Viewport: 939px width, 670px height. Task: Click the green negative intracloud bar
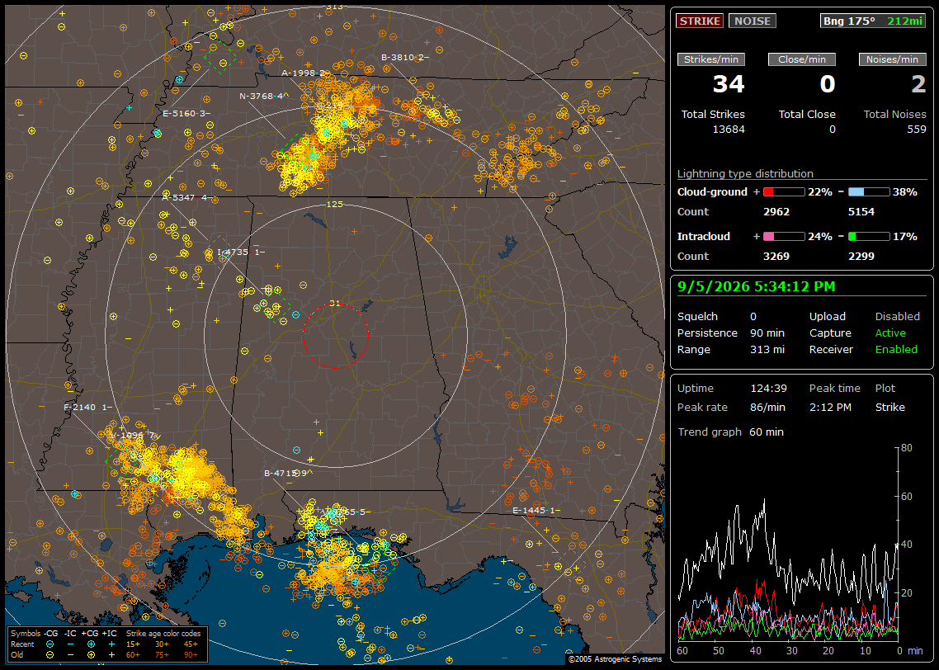click(869, 237)
